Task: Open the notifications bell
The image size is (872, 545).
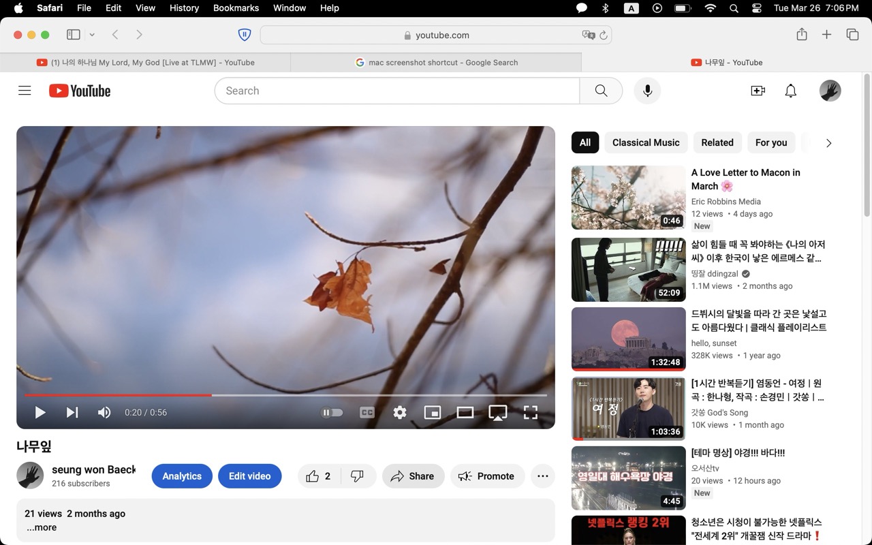Action: [790, 91]
